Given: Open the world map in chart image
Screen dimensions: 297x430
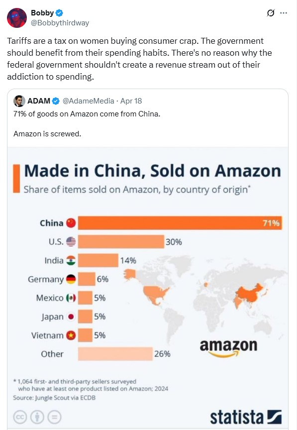Looking at the screenshot, I should [204, 300].
